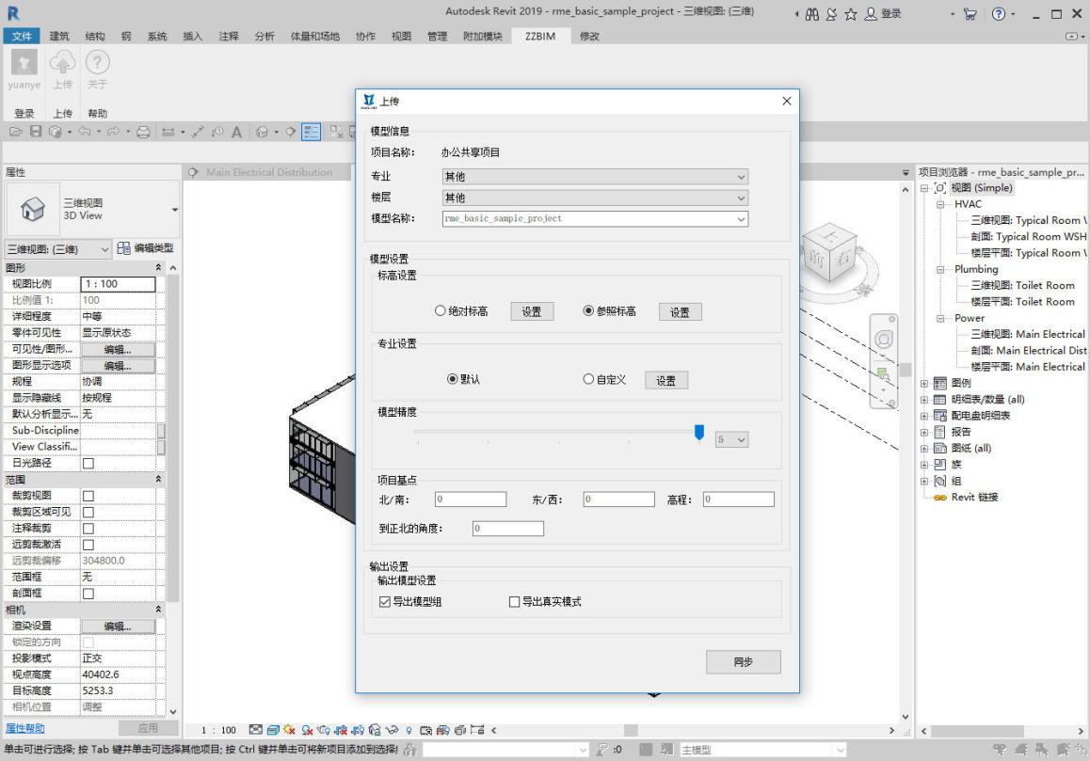Click the ViewCube in the 3D view

[x=830, y=253]
